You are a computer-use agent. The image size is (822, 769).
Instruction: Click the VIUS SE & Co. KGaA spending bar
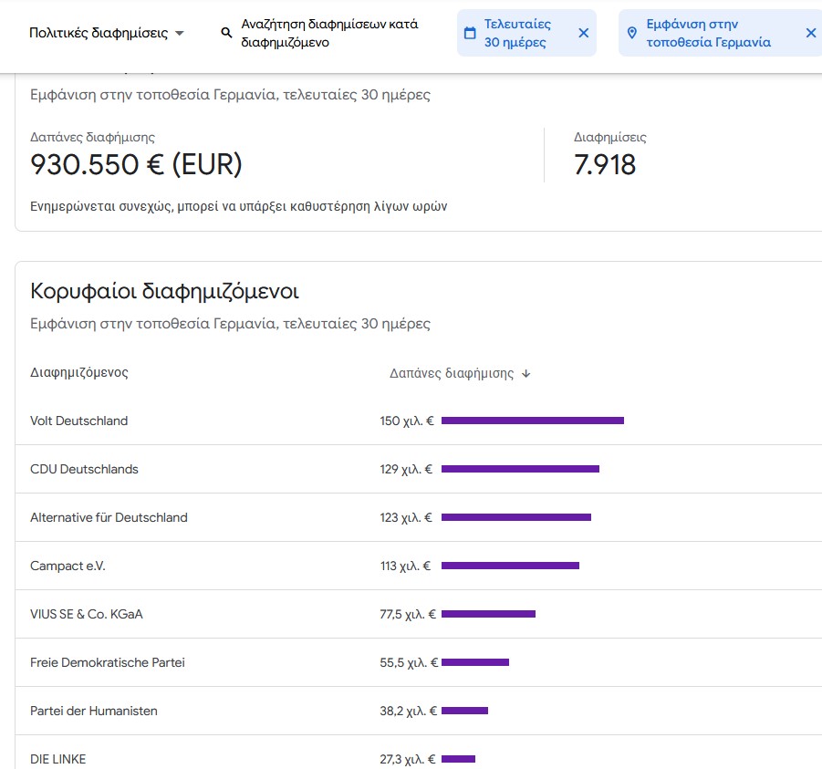click(489, 614)
